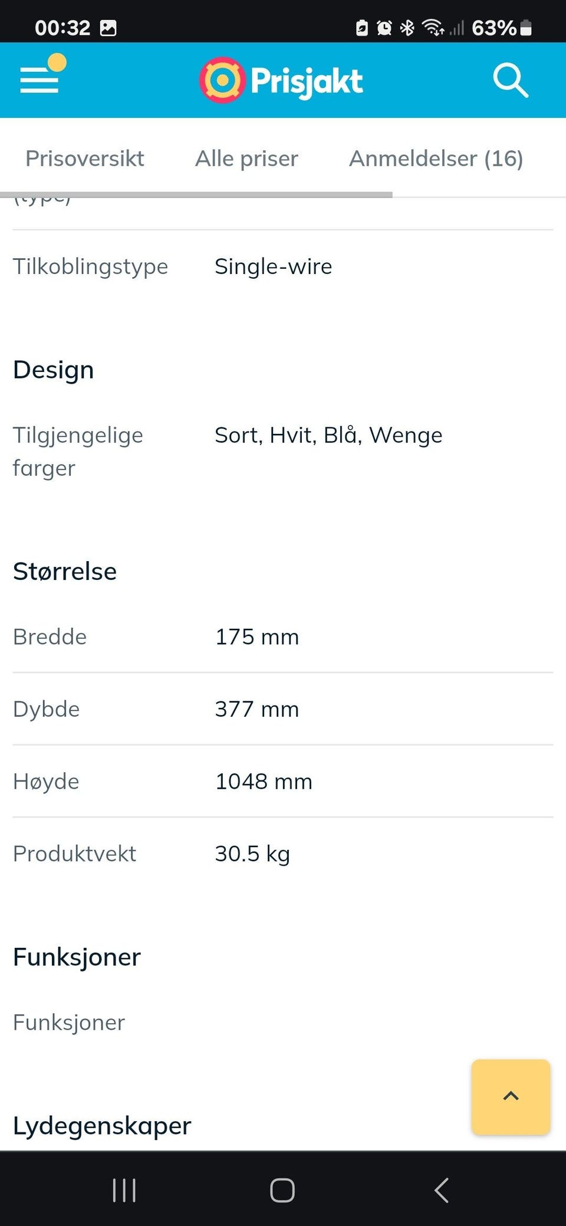Tap the Bluetooth status icon
The height and width of the screenshot is (1226, 566).
(x=407, y=28)
